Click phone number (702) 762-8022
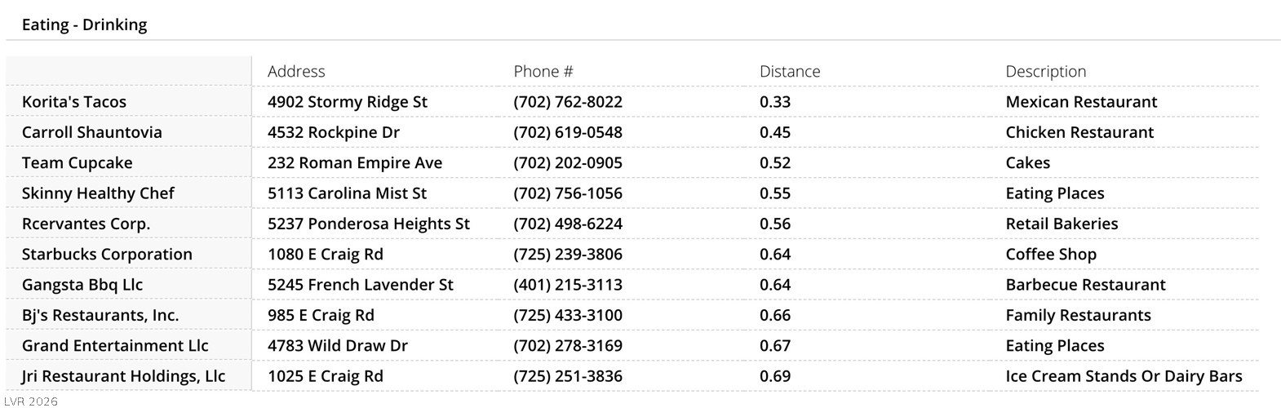This screenshot has width=1281, height=408. coord(568,102)
